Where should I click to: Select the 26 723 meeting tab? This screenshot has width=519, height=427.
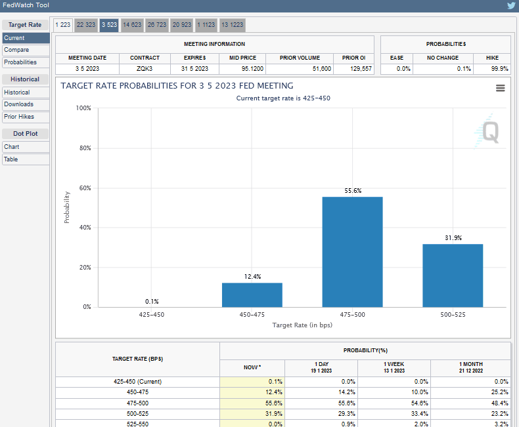(156, 25)
